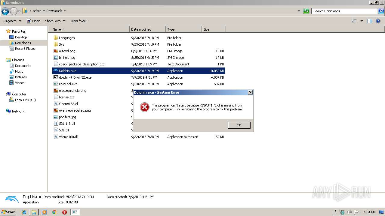Select the binfield.jpg image icon

(56, 58)
